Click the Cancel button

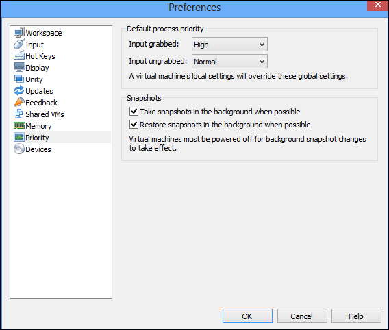tap(302, 316)
